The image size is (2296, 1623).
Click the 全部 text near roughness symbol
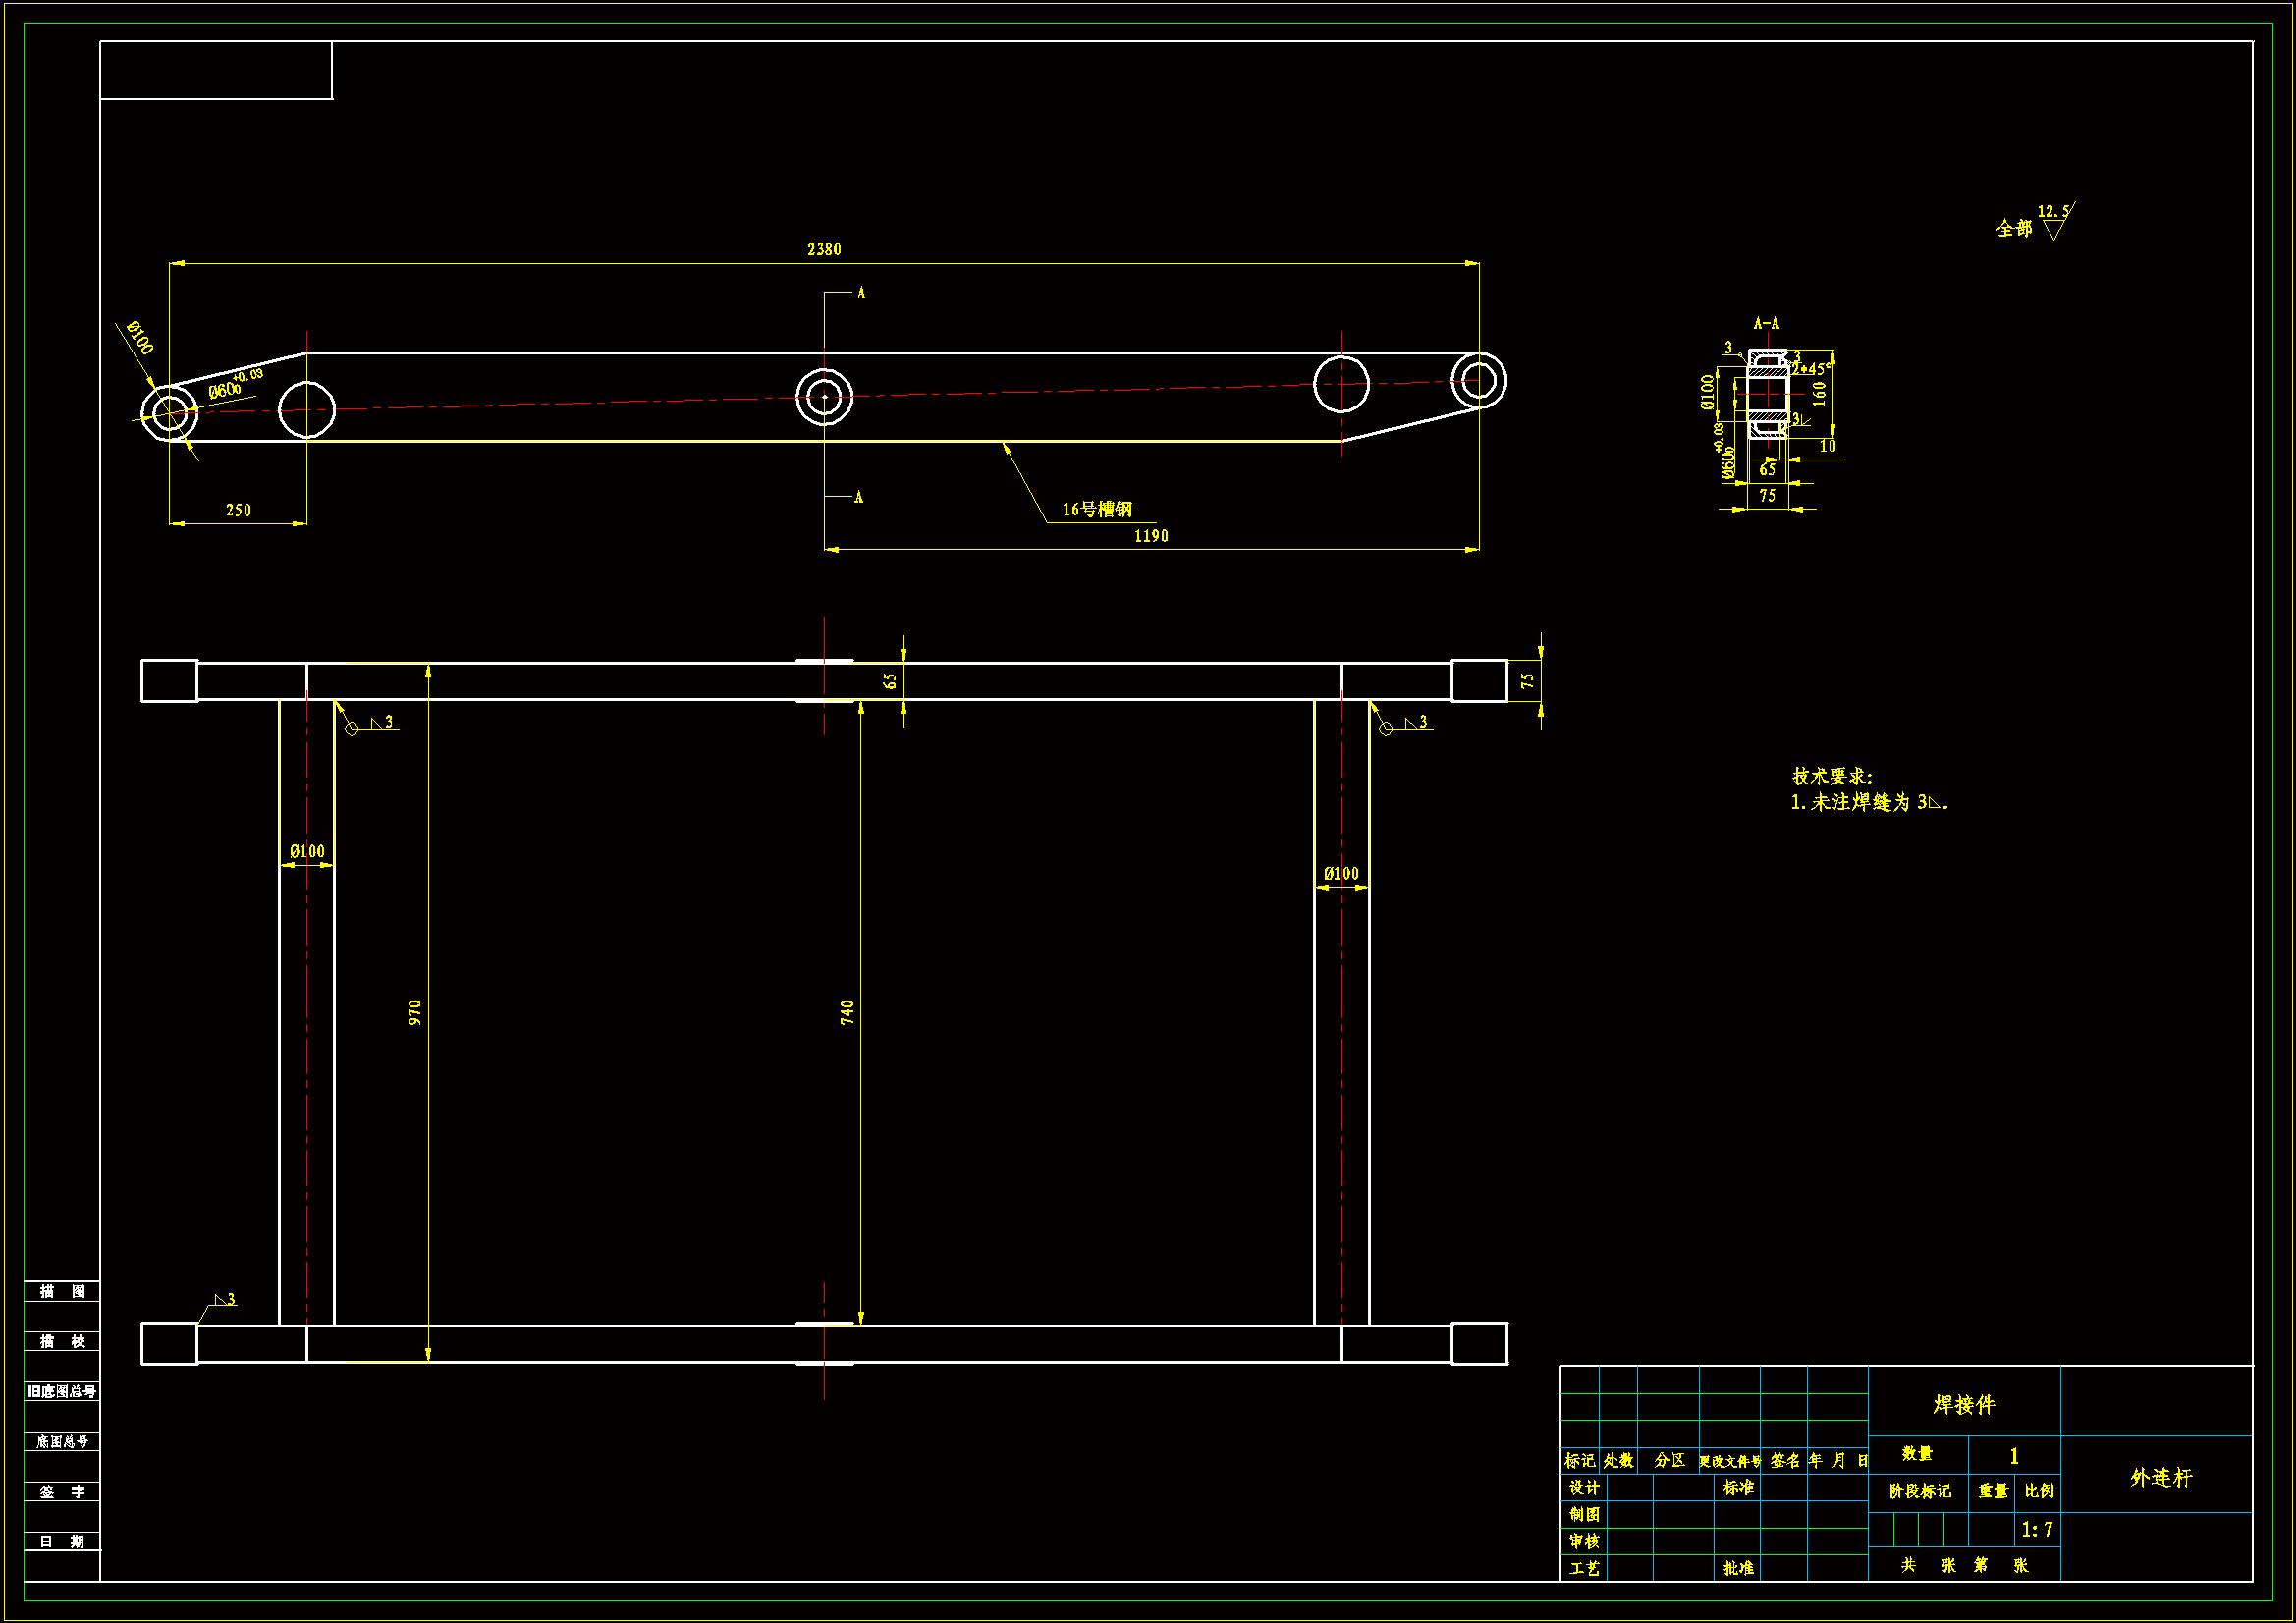coord(2013,229)
